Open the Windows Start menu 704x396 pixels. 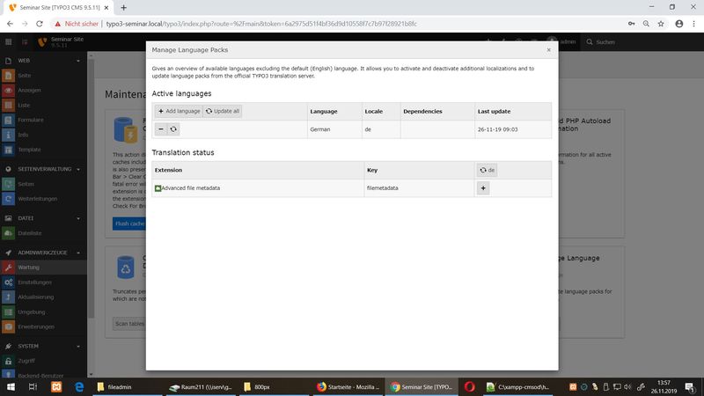coord(11,386)
